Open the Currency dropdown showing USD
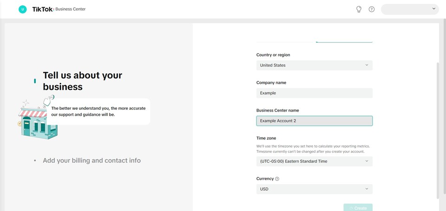Viewport: 446px width, 211px height. tap(314, 189)
